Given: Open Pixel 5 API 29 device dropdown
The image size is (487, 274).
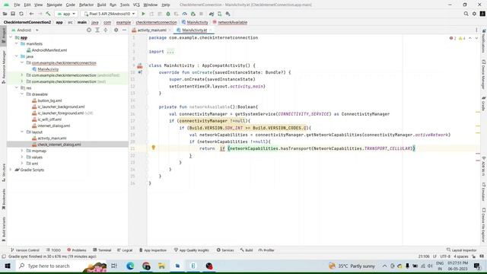Looking at the screenshot, I should click(x=110, y=14).
